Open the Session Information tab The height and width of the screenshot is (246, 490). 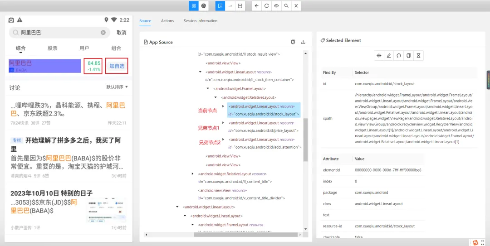pos(201,21)
